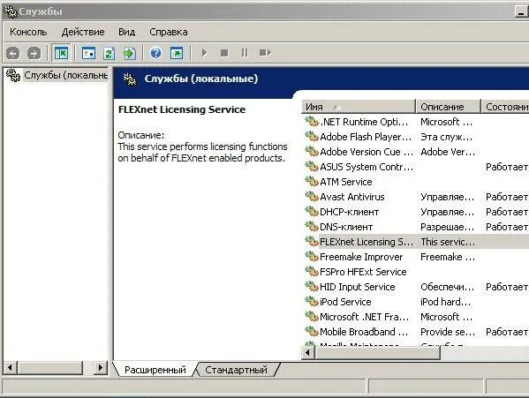Viewport: 529px width, 398px height.
Task: Sort by the Имя column header
Action: tap(358, 107)
